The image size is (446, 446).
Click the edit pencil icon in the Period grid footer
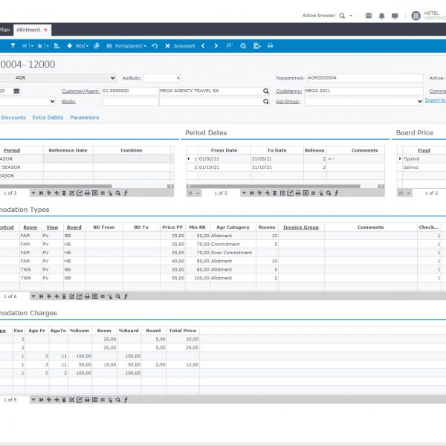pyautogui.click(x=72, y=193)
